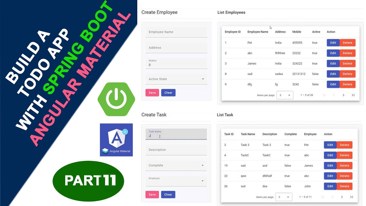Jump to last page in Task paginator
The image size is (366, 206).
pyautogui.click(x=351, y=197)
